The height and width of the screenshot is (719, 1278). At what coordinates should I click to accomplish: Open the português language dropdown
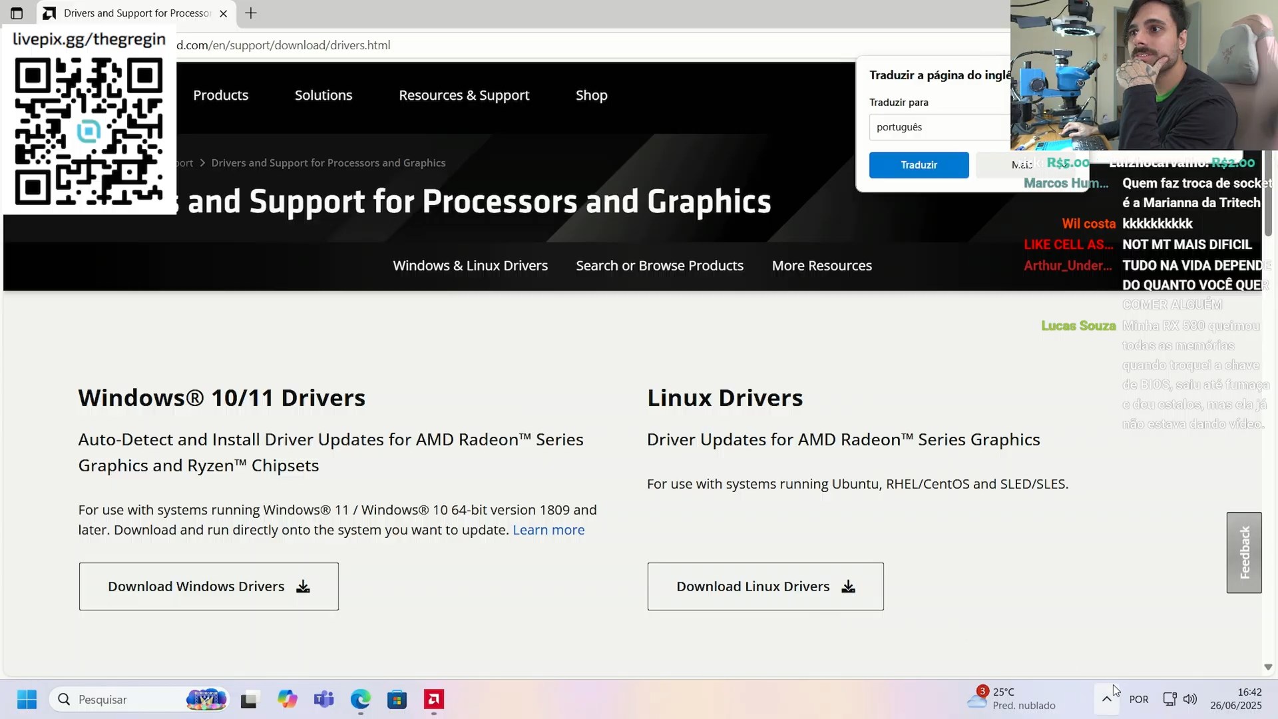[x=939, y=127]
